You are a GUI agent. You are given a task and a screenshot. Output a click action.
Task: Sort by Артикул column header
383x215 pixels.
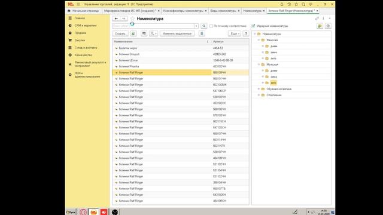click(230, 42)
